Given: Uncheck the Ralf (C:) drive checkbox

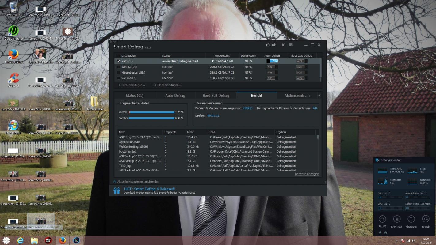Looking at the screenshot, I should point(119,61).
